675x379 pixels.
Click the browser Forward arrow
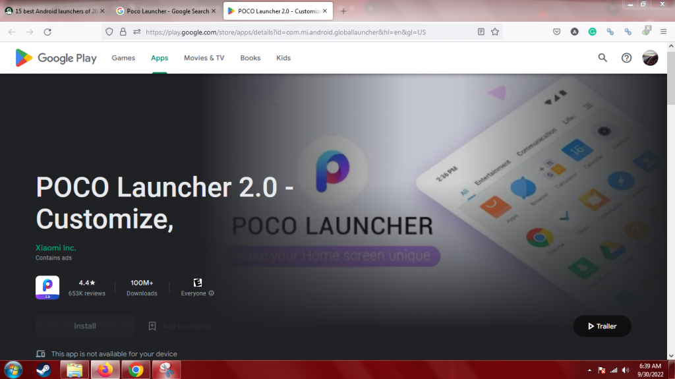29,32
